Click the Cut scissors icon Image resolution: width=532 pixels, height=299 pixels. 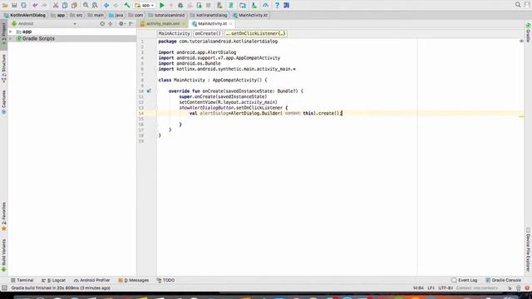[56, 5]
